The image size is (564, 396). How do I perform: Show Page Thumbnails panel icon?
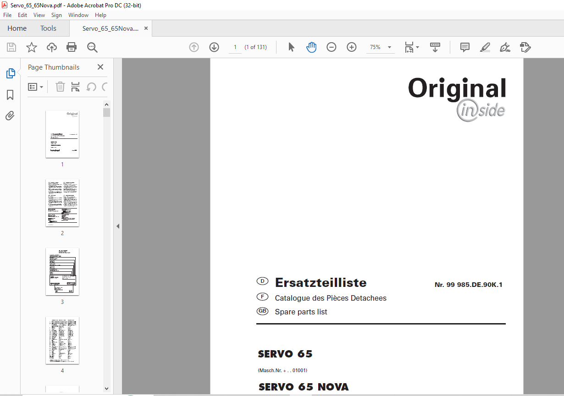click(x=10, y=73)
